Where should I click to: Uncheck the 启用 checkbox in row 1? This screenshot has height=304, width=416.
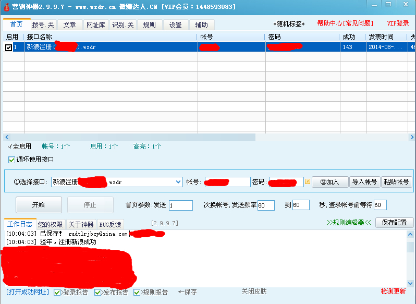[8, 47]
